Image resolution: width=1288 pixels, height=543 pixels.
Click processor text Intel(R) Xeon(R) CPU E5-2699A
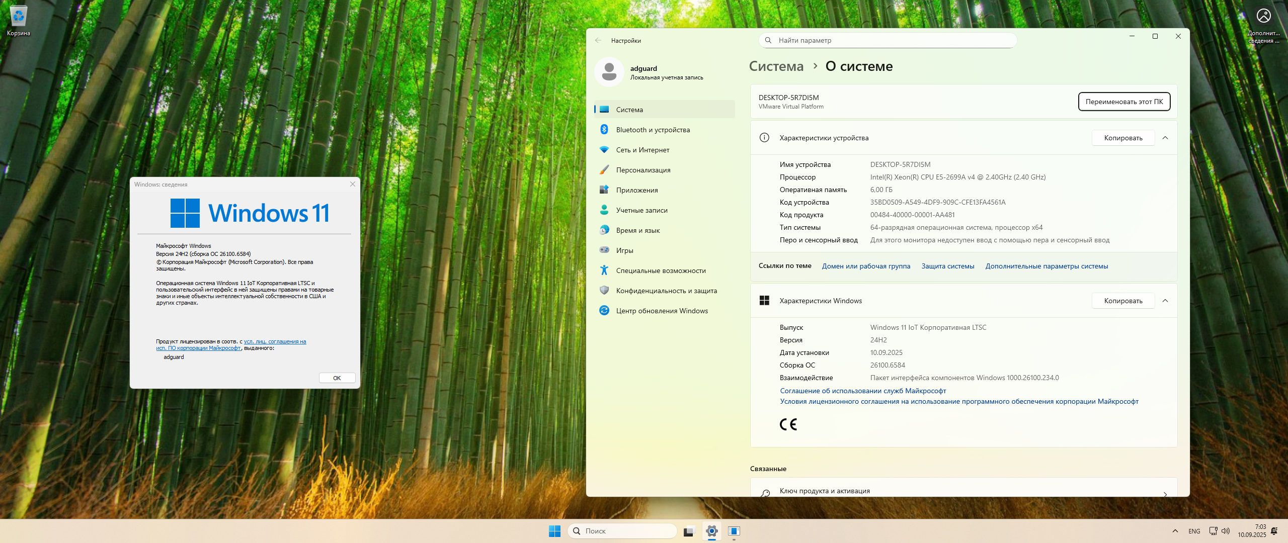958,177
